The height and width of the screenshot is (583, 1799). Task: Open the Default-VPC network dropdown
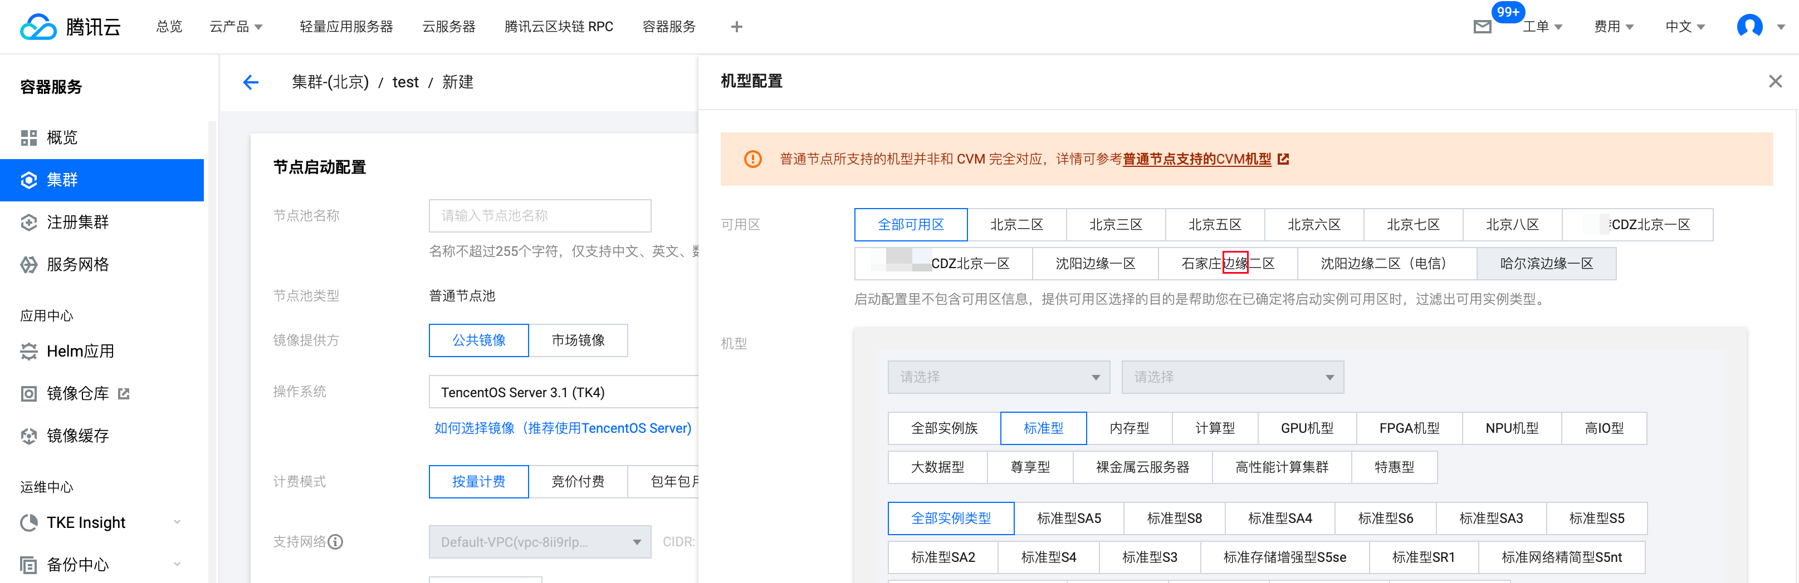point(540,542)
